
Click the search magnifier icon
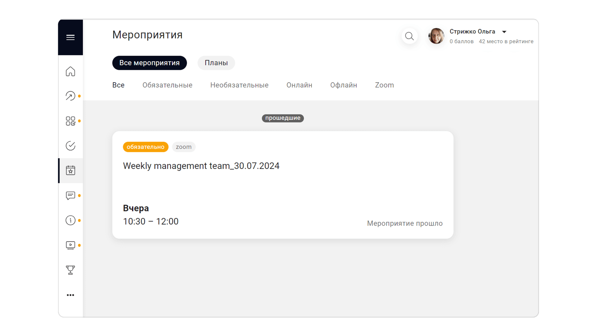tap(410, 36)
